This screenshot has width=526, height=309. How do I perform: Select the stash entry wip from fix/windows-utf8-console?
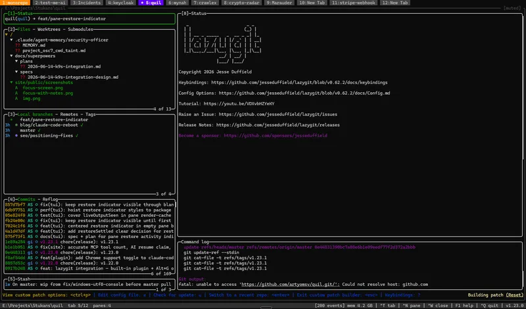pos(89,285)
